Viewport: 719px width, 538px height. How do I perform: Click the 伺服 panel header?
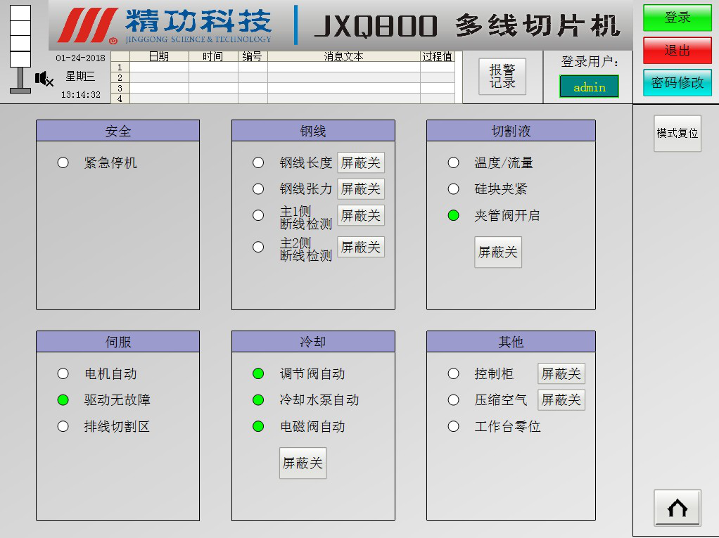(118, 342)
